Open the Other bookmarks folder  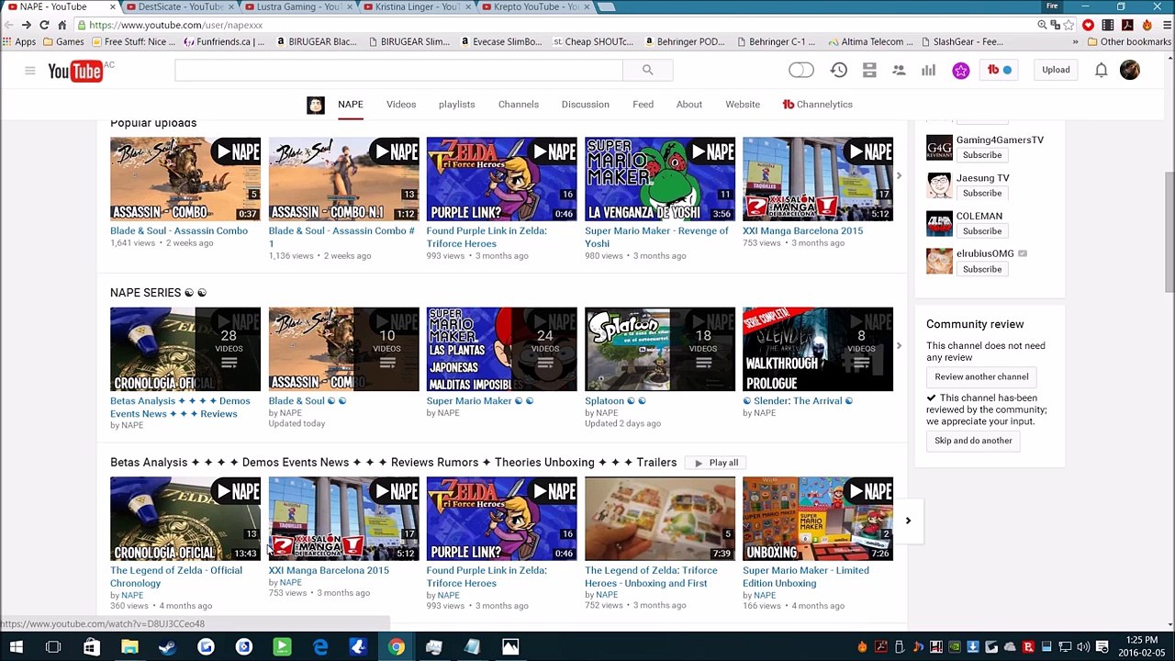(1129, 41)
